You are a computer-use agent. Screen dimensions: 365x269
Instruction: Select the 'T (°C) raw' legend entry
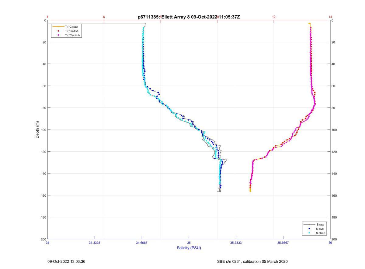(71, 27)
